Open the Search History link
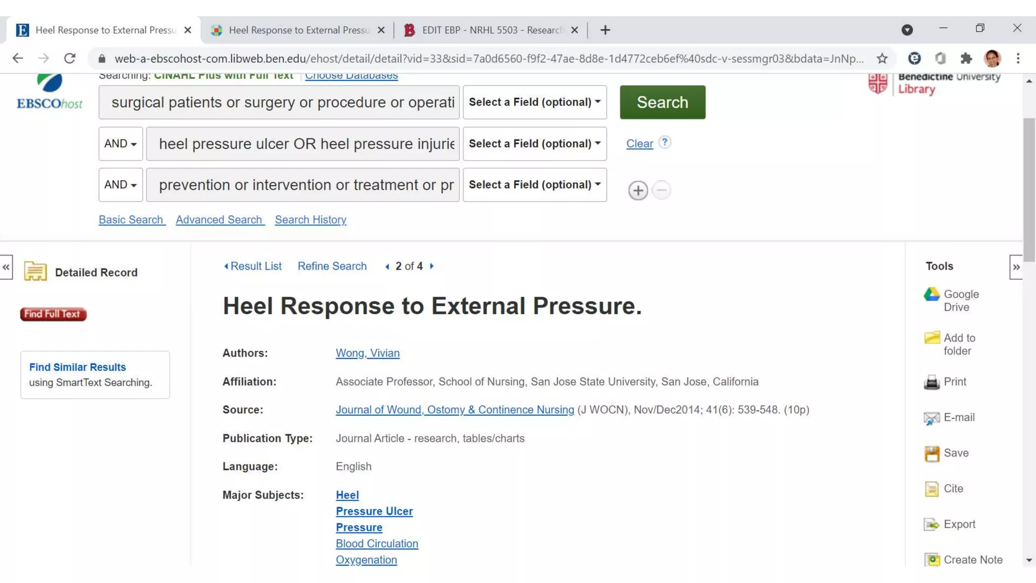 click(310, 220)
